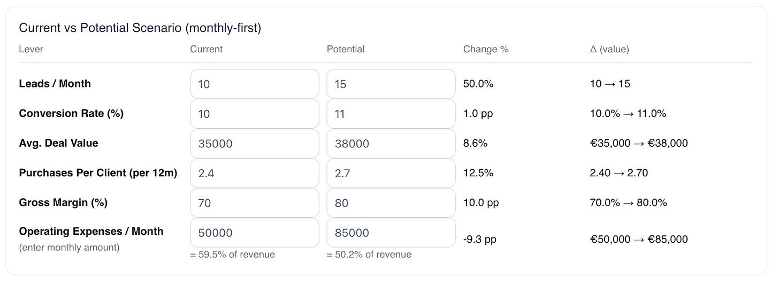Click the Potential Purchases Per Client field

pos(391,173)
